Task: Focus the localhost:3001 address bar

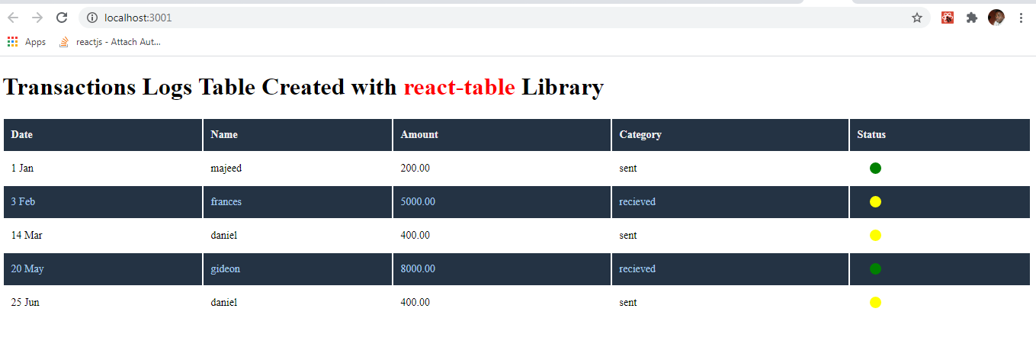Action: (x=503, y=18)
